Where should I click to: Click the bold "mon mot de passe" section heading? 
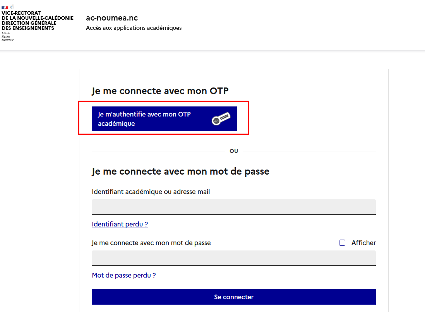click(180, 171)
